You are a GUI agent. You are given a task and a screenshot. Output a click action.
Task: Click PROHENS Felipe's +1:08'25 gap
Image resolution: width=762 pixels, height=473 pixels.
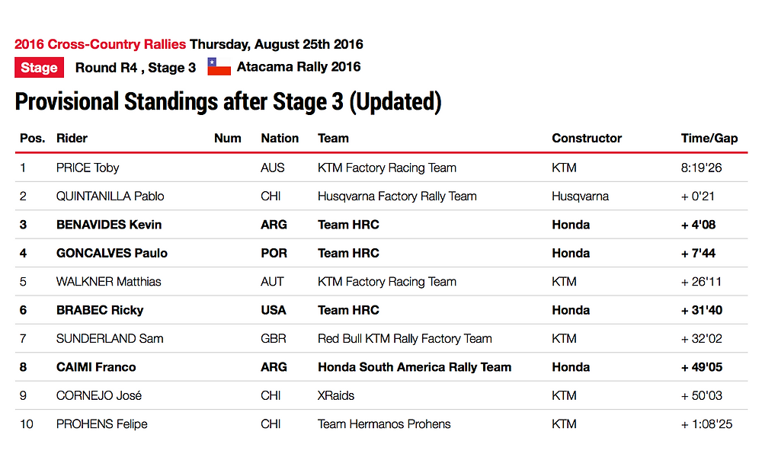click(706, 424)
